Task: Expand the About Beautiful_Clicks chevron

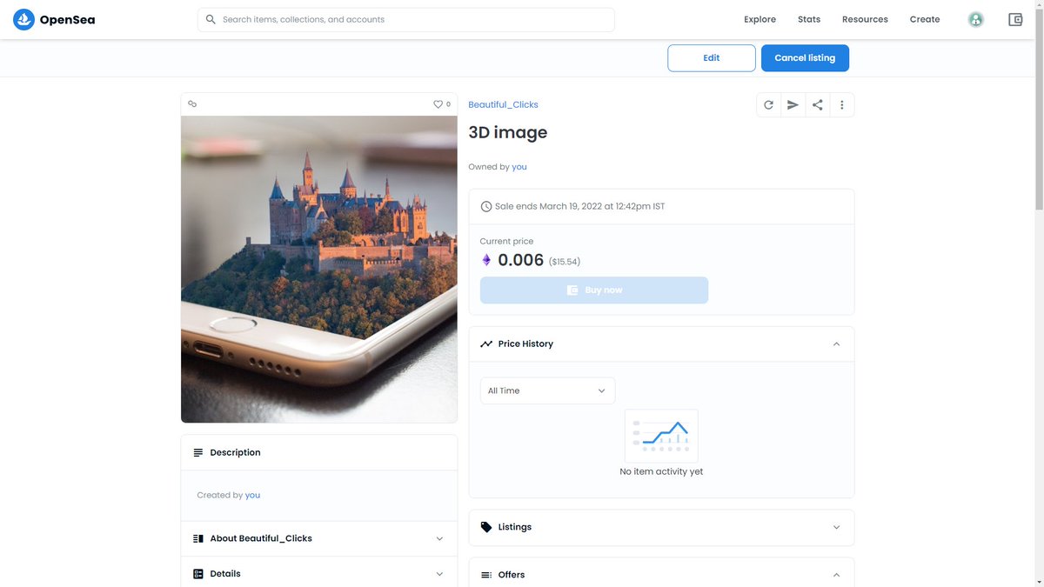Action: (x=439, y=538)
